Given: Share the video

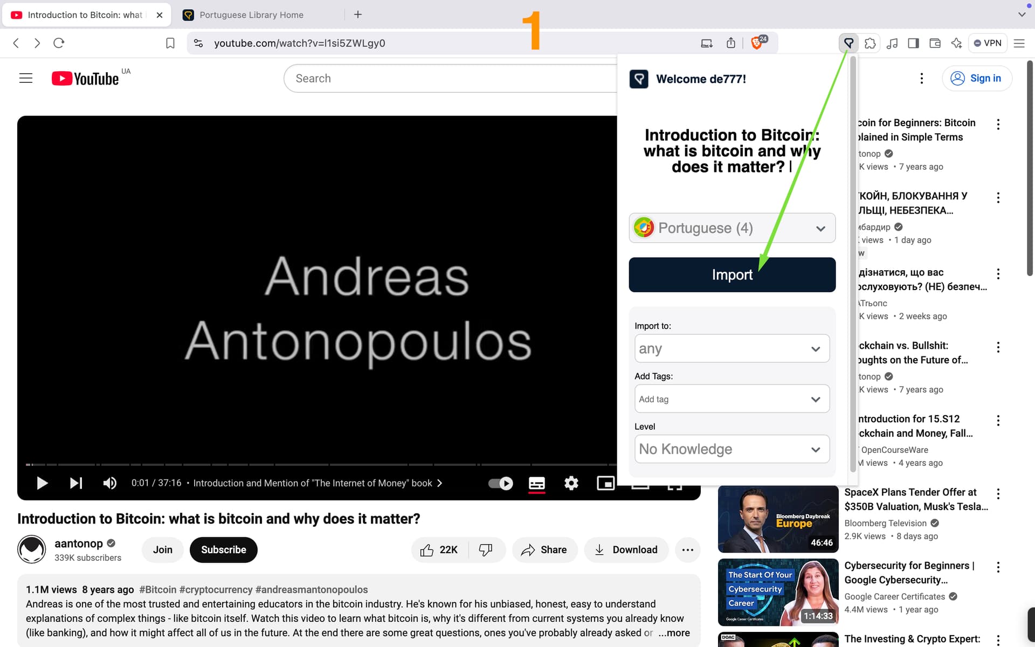Looking at the screenshot, I should [544, 550].
